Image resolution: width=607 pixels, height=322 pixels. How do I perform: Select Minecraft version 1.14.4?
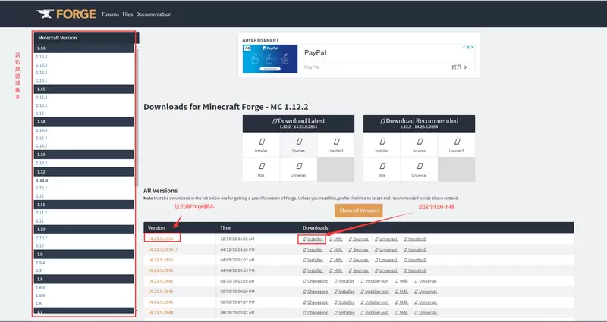[42, 130]
